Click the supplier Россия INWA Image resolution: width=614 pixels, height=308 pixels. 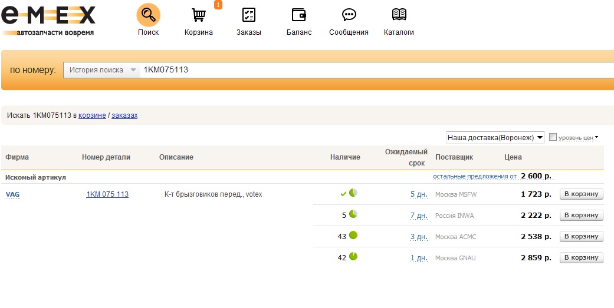(x=454, y=216)
